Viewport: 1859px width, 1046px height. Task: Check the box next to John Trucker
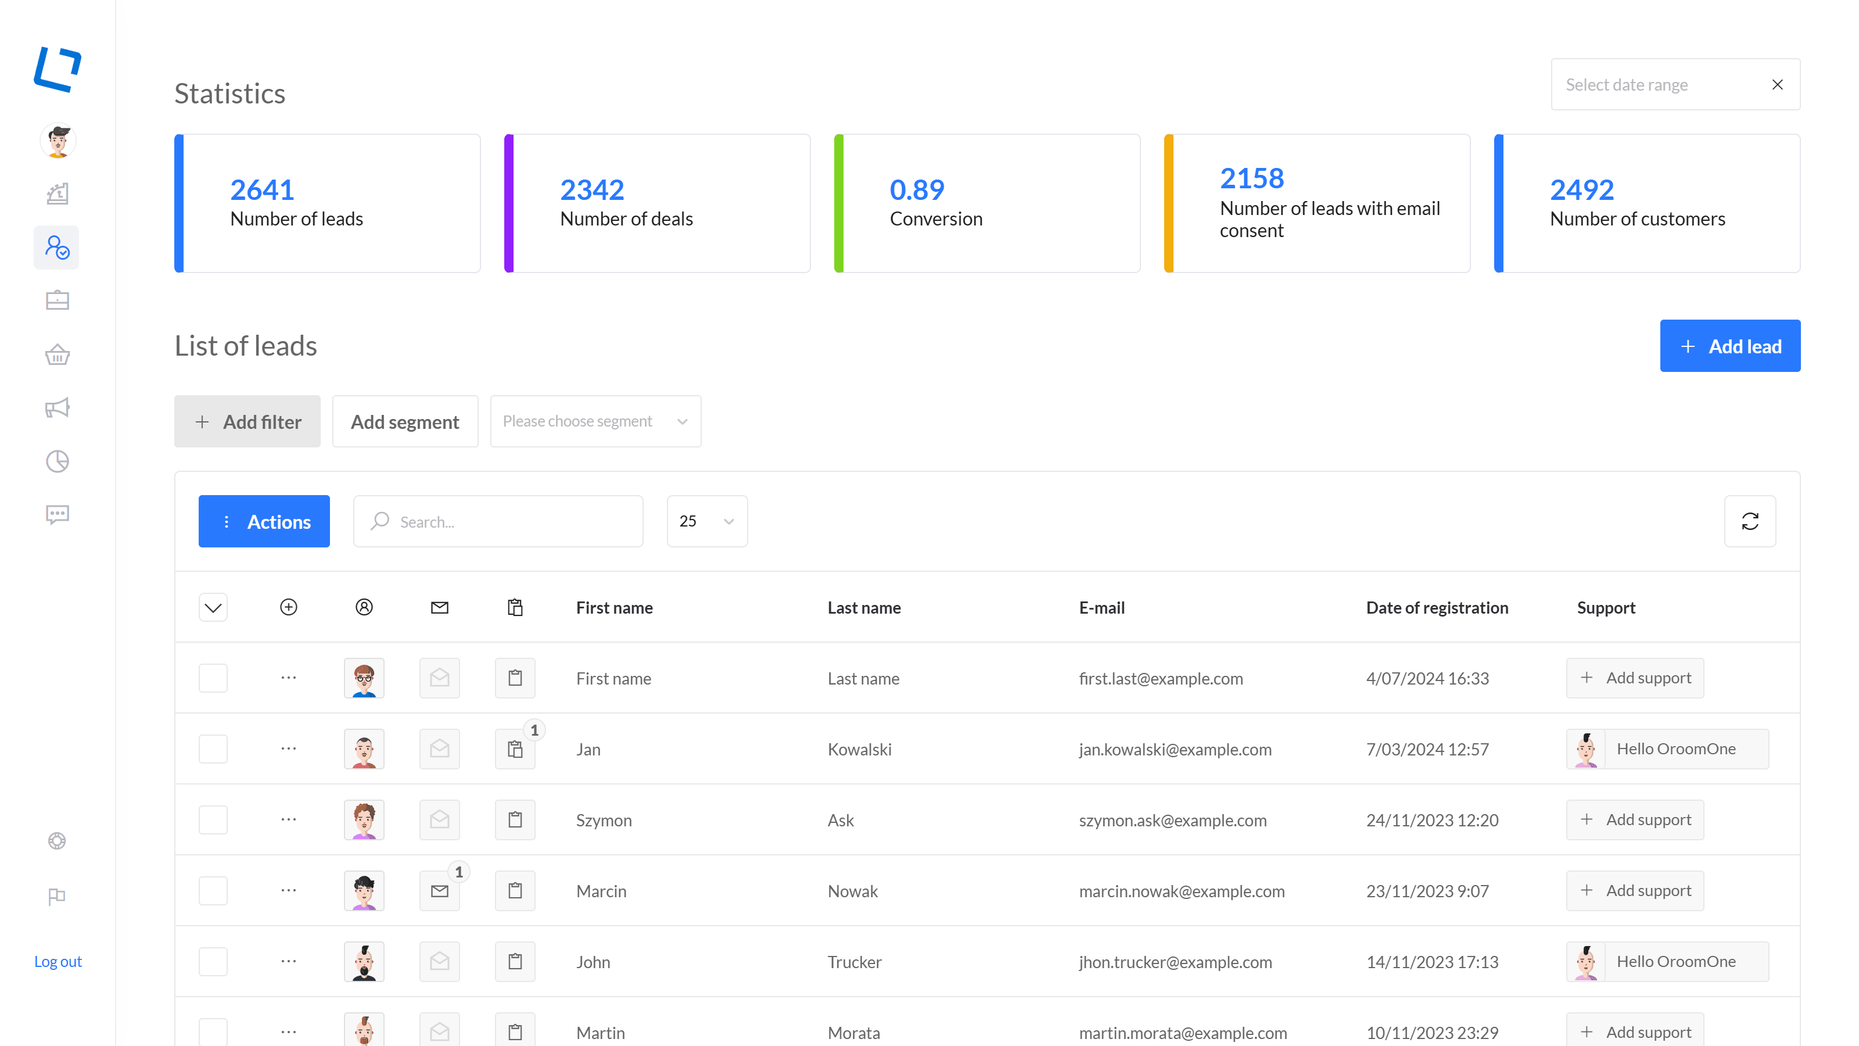(213, 962)
